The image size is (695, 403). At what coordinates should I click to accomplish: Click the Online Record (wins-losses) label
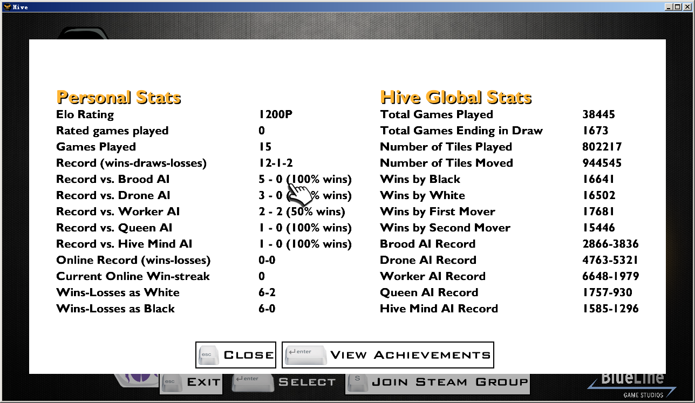[x=133, y=260]
